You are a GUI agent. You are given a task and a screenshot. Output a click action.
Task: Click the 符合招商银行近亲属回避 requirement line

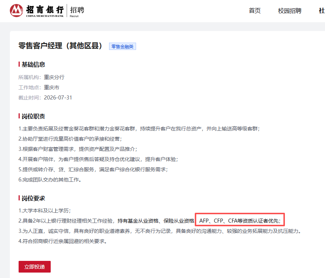tap(62, 241)
